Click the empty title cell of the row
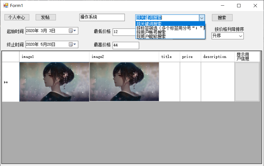This screenshot has height=166, width=264. (x=169, y=82)
